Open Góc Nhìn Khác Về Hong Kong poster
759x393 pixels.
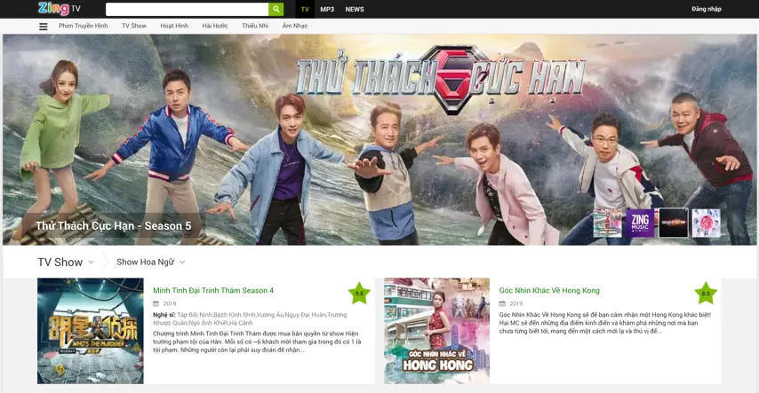[436, 331]
